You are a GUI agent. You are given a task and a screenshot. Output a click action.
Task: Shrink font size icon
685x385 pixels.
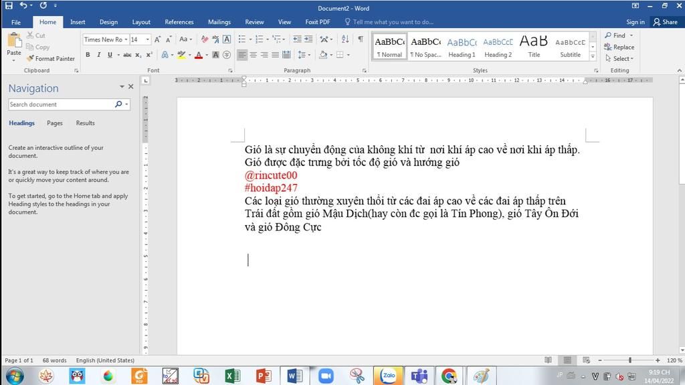(x=168, y=40)
